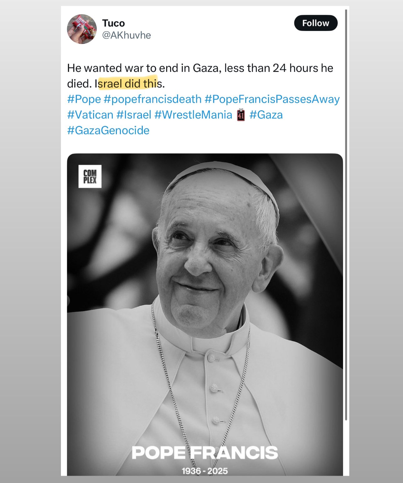Open the #popefrancisdeath hashtag
This screenshot has height=483, width=403.
pyautogui.click(x=152, y=99)
